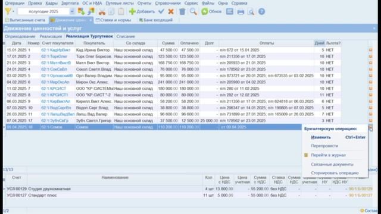The image size is (381, 214).
Task: Click the Сумма column header
Action: 168,43
